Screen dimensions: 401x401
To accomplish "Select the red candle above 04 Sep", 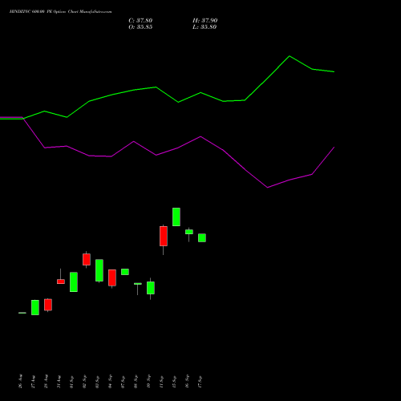I will (x=112, y=277).
